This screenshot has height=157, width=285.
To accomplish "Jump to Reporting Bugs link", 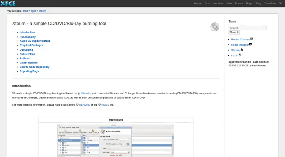I will (x=29, y=71).
